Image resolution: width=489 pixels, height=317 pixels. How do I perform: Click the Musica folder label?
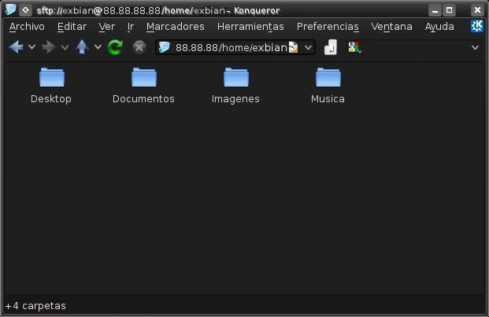coord(328,99)
